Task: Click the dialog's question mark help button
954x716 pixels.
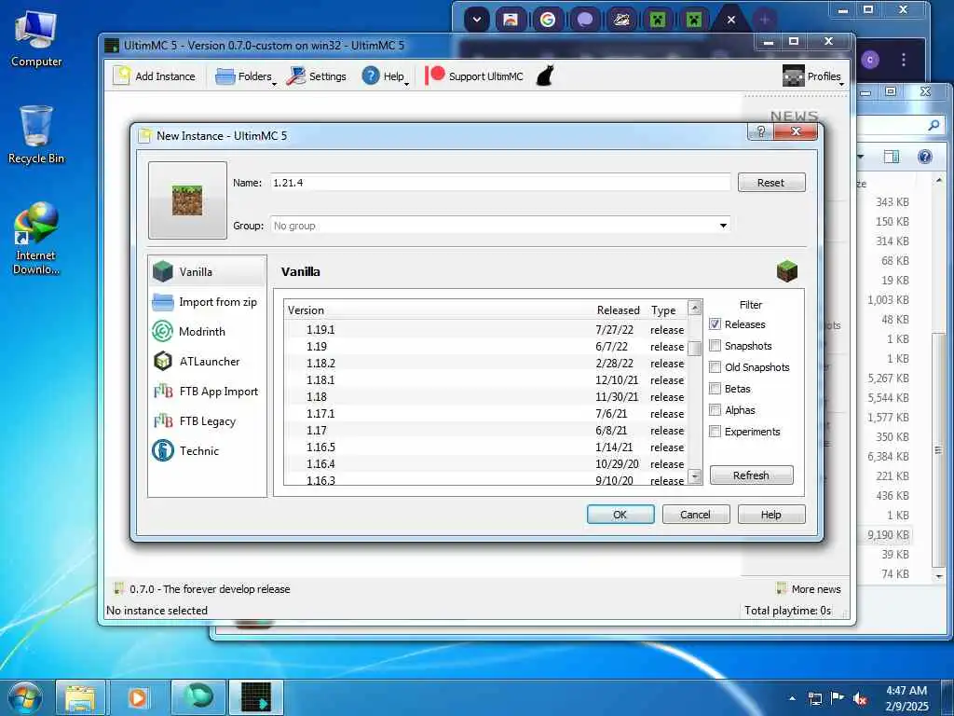Action: coord(760,131)
